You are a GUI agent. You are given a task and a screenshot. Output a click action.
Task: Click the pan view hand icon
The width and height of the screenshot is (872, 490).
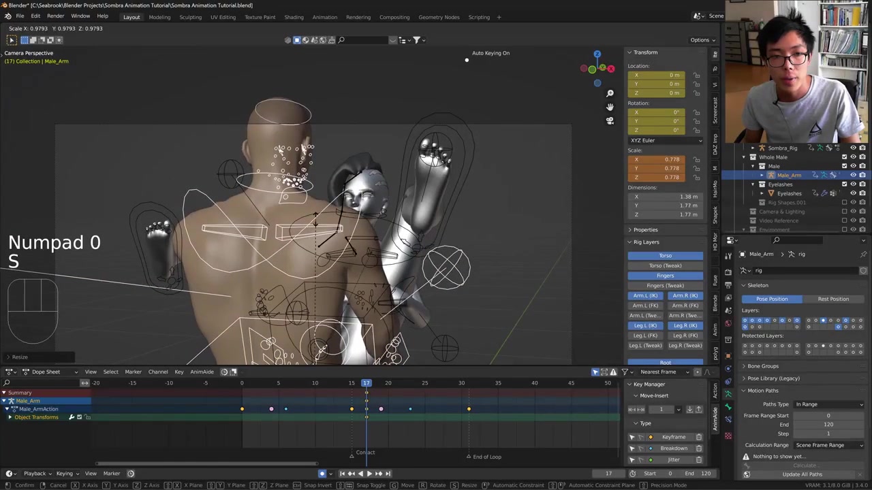[610, 107]
